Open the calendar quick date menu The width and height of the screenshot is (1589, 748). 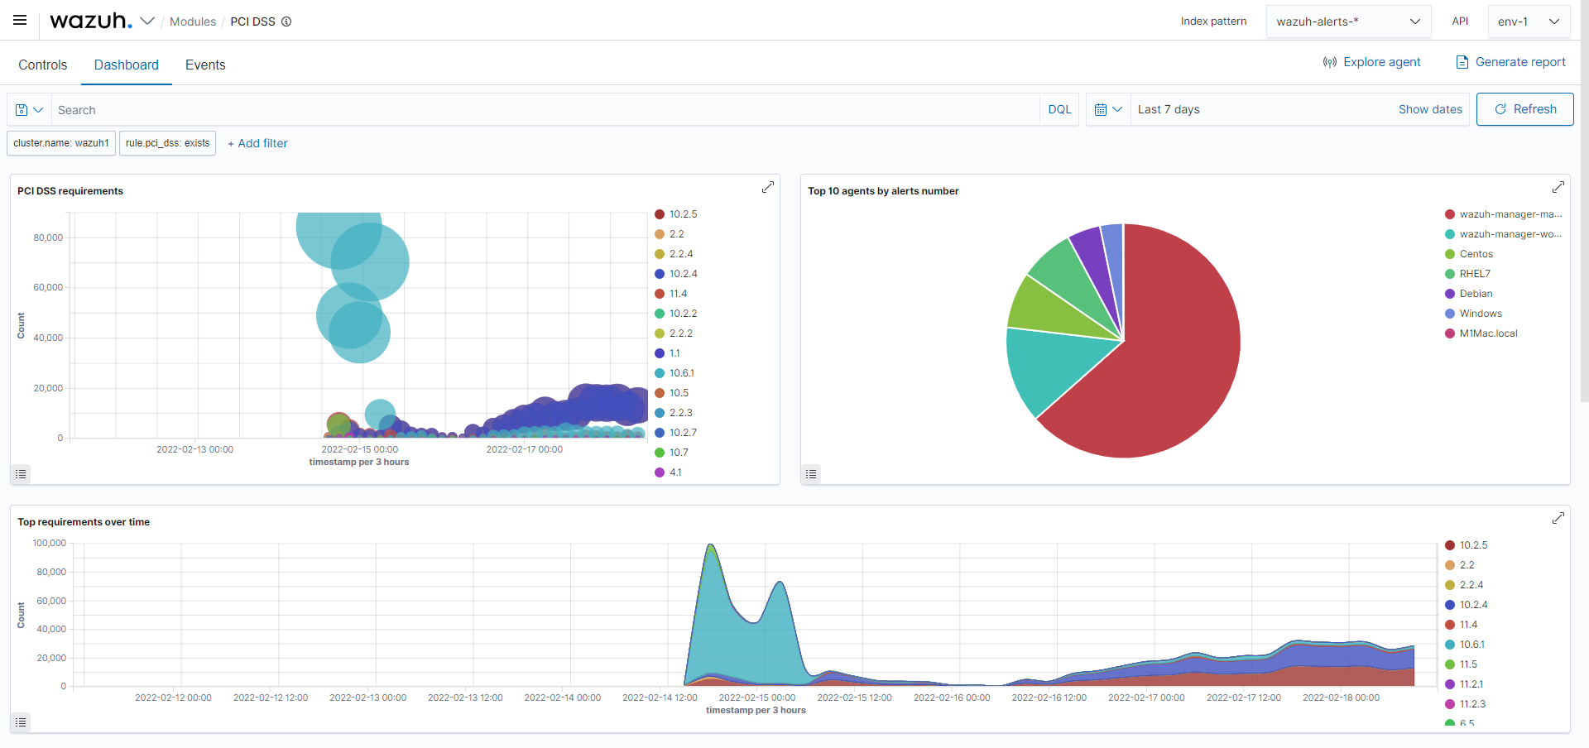(1107, 110)
